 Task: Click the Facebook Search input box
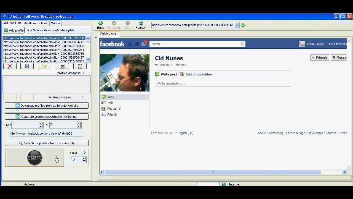tap(194, 44)
